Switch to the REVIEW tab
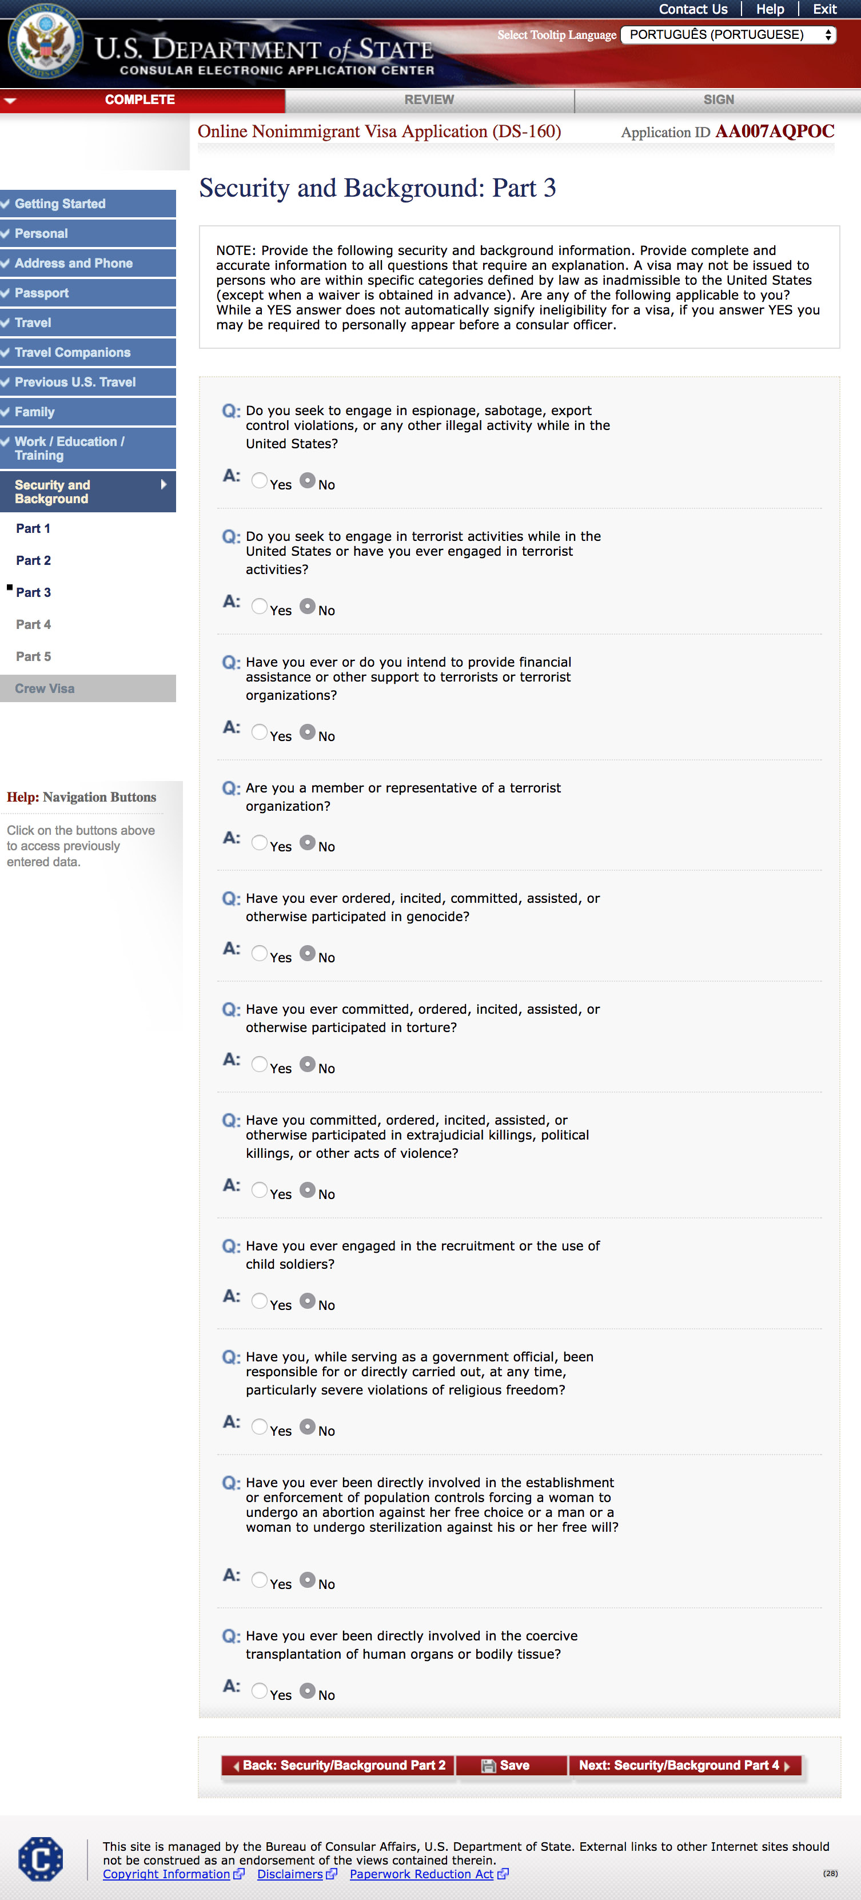The height and width of the screenshot is (1900, 861). [x=429, y=100]
